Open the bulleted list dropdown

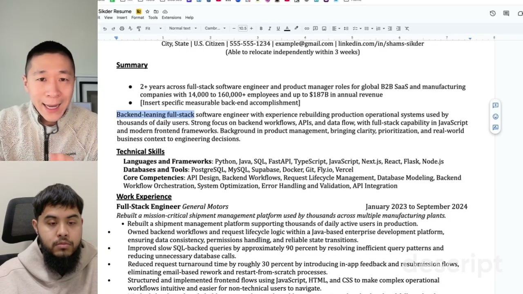click(368, 29)
